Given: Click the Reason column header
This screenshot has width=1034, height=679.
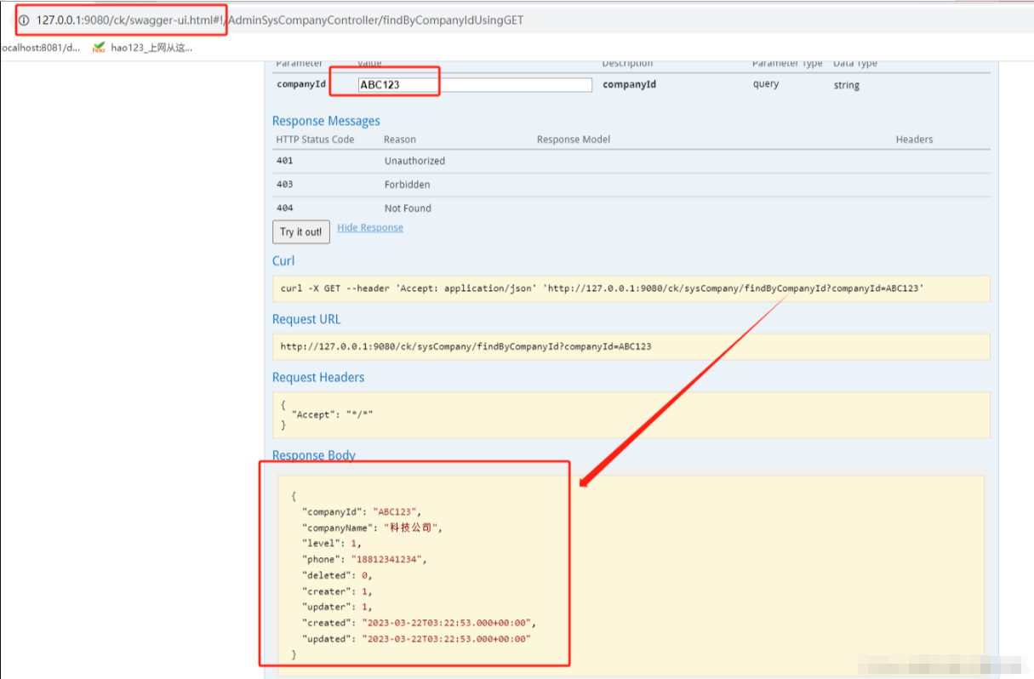Looking at the screenshot, I should click(x=400, y=140).
